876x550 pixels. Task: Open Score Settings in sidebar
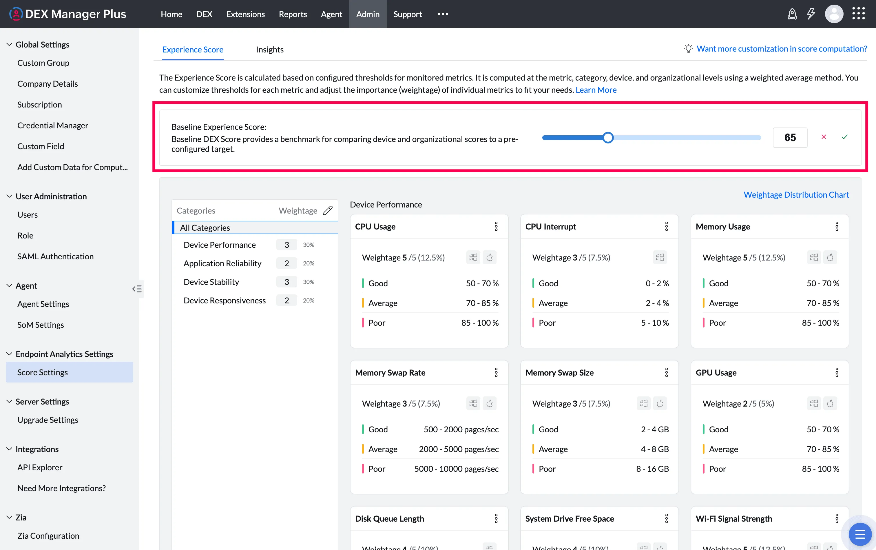[70, 372]
